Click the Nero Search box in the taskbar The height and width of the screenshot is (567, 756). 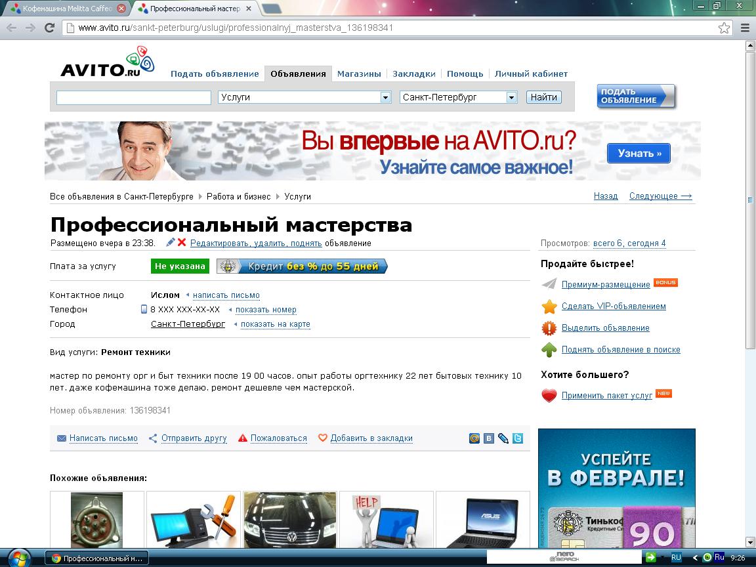coord(564,557)
